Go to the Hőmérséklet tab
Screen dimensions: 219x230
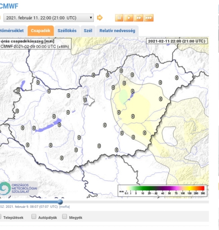pyautogui.click(x=12, y=31)
